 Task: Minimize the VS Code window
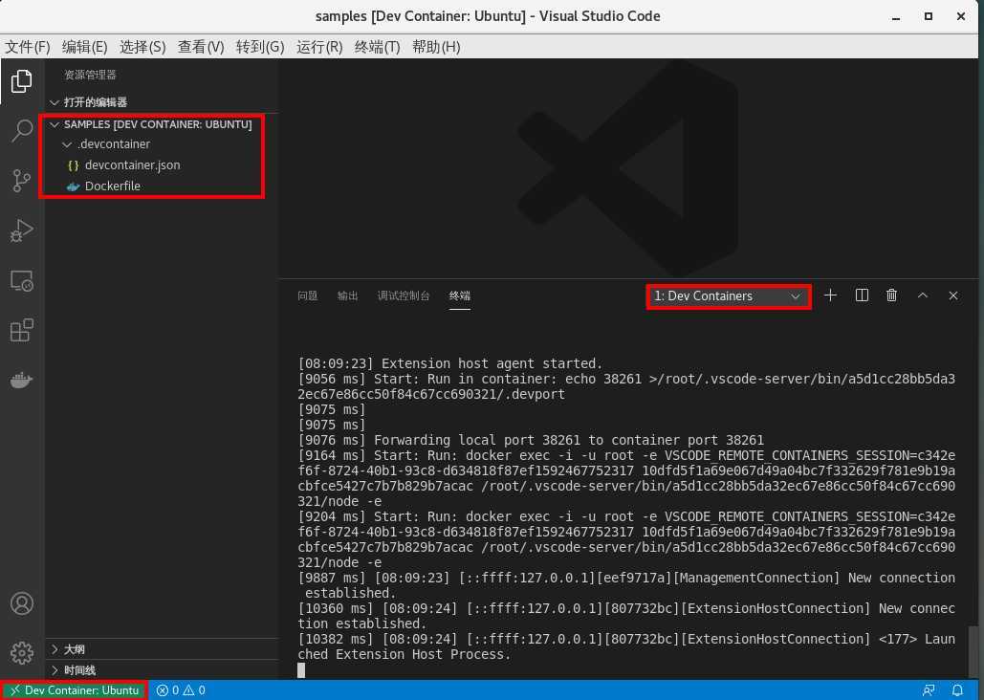point(896,17)
